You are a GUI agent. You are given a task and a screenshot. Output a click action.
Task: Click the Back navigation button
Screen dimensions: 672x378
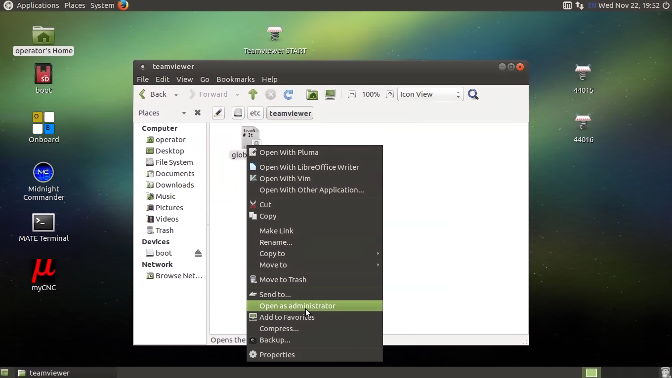coord(153,94)
